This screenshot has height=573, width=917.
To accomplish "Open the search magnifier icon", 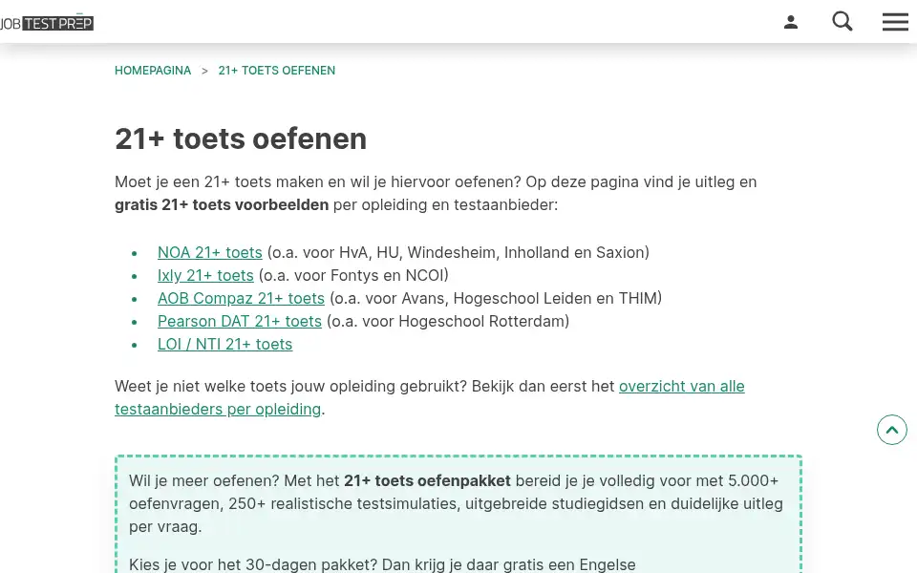I will tap(842, 22).
